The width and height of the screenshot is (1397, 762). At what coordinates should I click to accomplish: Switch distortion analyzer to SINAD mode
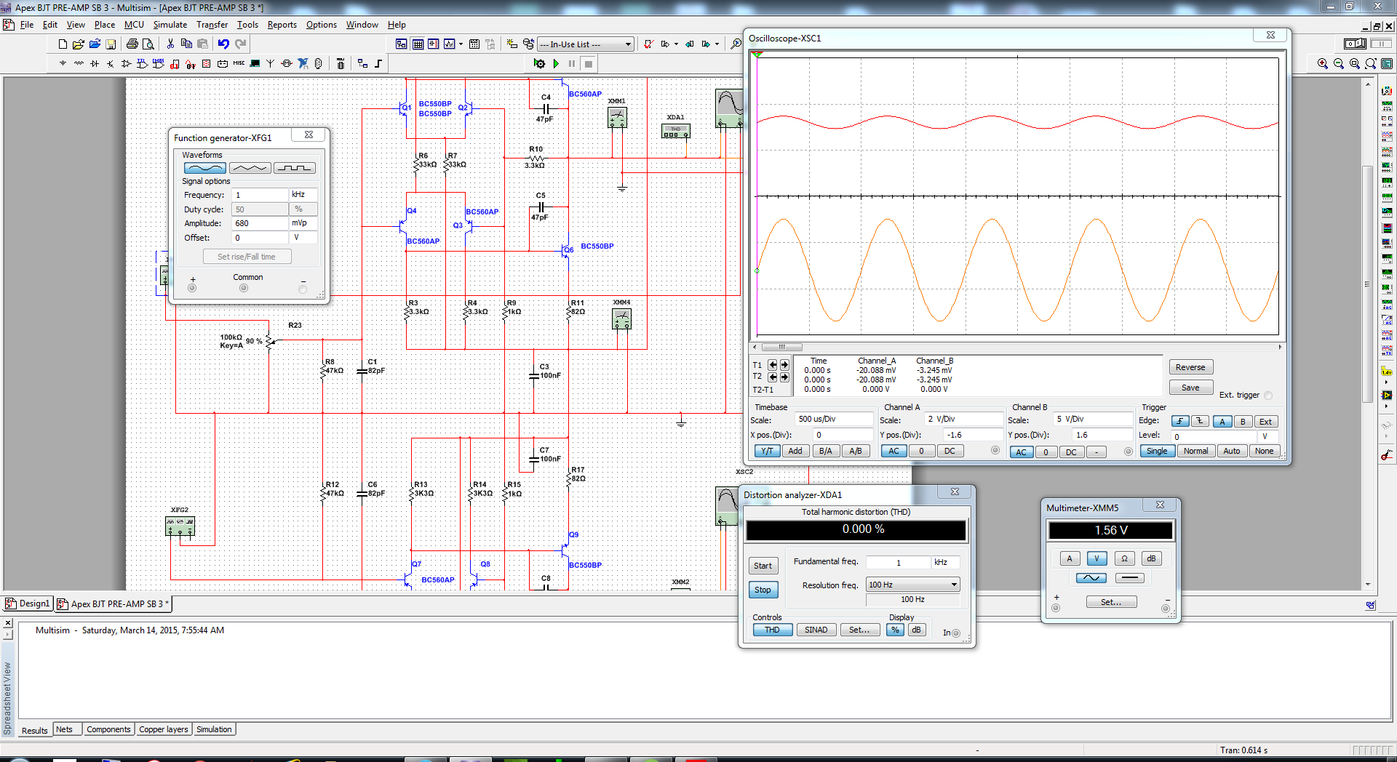[x=816, y=630]
